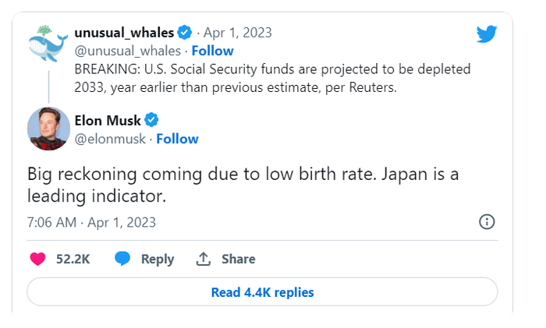The image size is (546, 328).
Task: Follow the @elonmusk account
Action: [177, 139]
